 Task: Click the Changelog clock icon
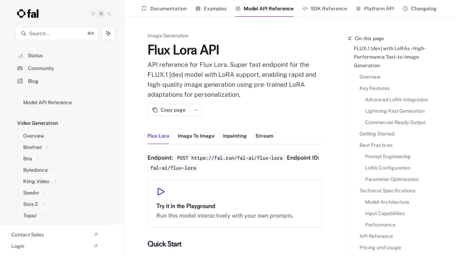(405, 8)
